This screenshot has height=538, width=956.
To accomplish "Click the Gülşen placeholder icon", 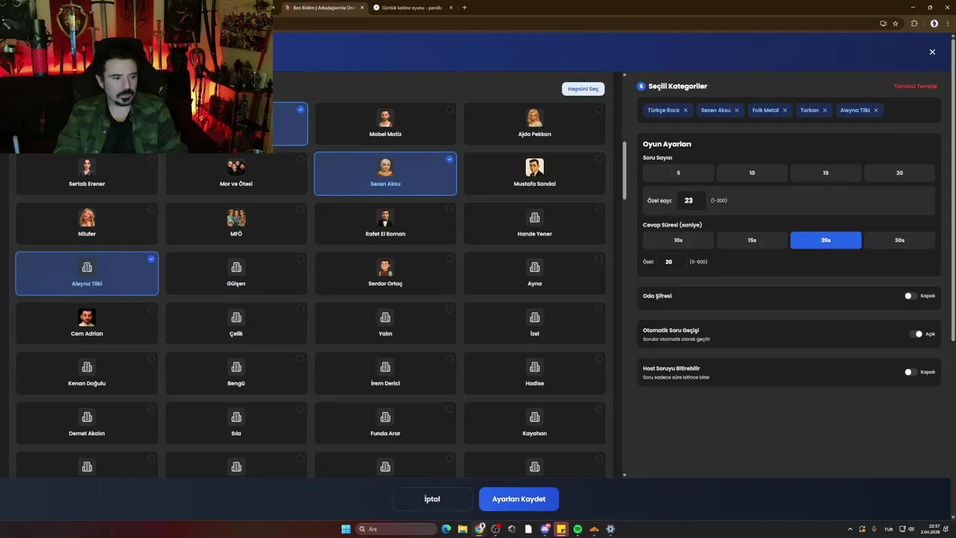I will point(236,268).
